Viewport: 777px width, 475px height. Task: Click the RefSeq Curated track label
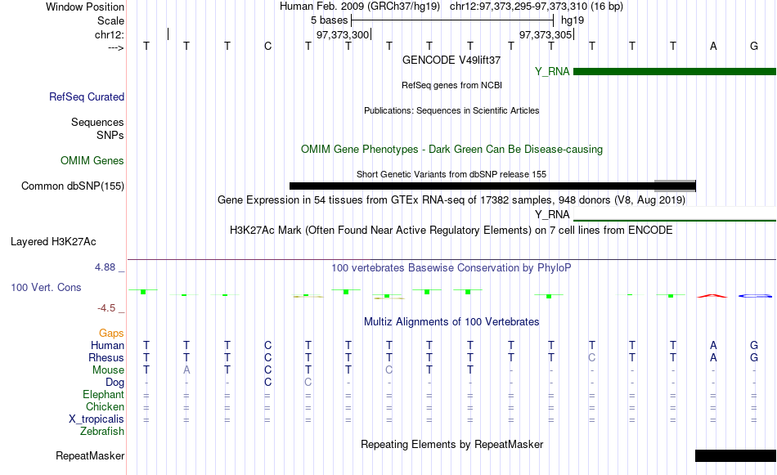click(x=87, y=96)
